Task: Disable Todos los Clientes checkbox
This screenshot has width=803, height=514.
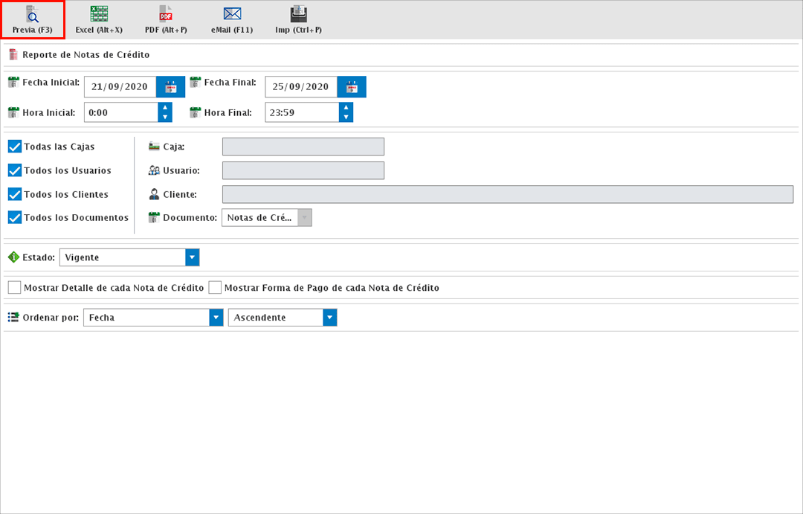Action: (x=14, y=194)
